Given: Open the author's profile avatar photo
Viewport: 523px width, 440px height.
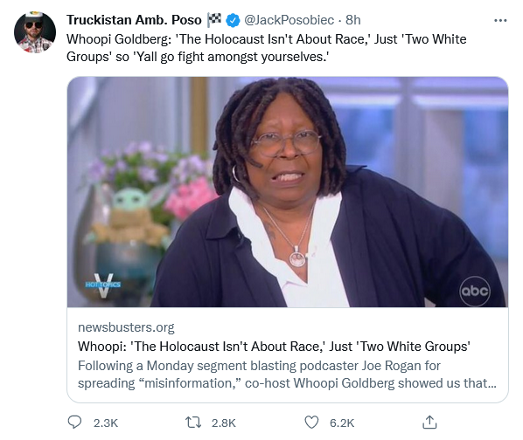Looking at the screenshot, I should 35,32.
